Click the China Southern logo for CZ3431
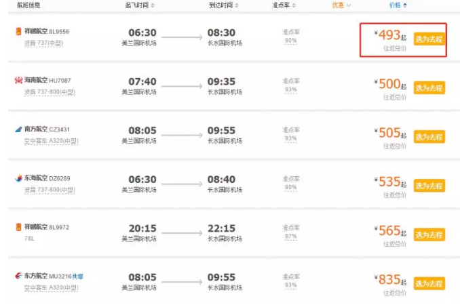This screenshot has height=307, width=460. pyautogui.click(x=18, y=129)
